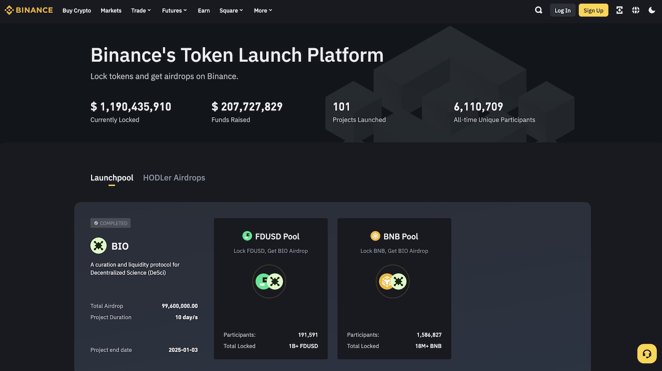Open the language globe icon
This screenshot has height=371, width=662.
coord(636,10)
